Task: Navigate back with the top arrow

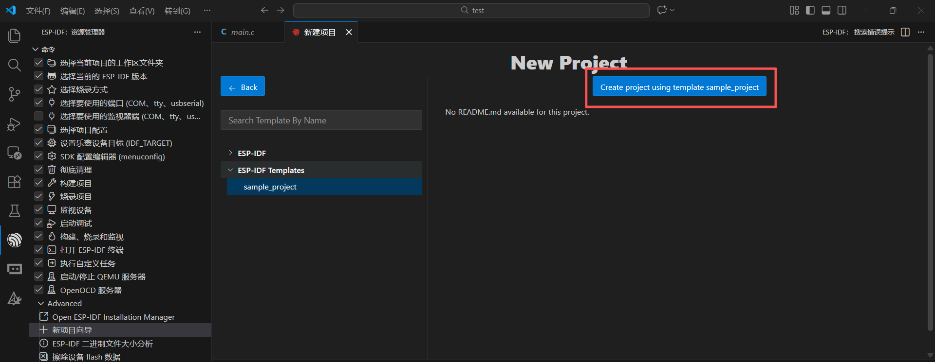Action: [264, 10]
